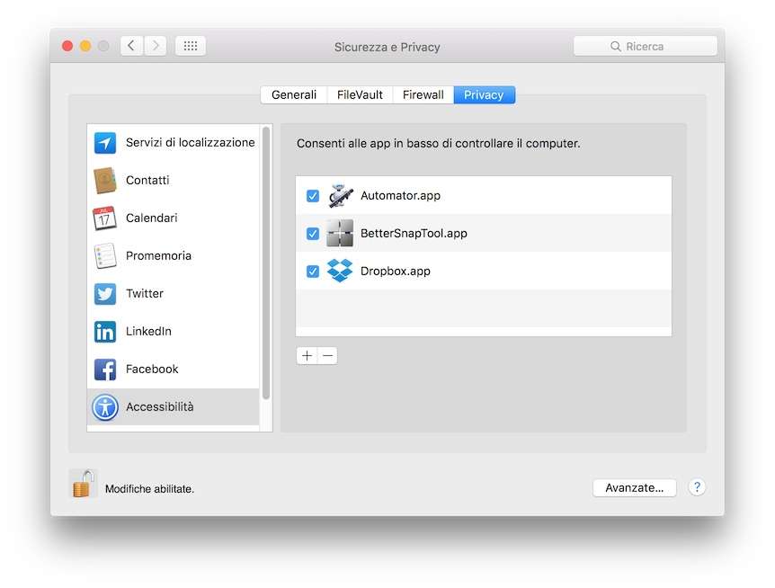The image size is (775, 588).
Task: Switch to the Firewall tab
Action: click(x=423, y=95)
